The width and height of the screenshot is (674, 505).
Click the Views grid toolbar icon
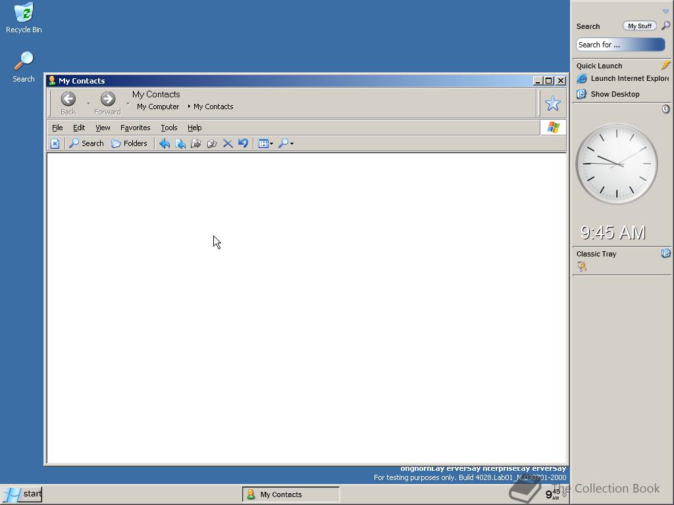[263, 143]
